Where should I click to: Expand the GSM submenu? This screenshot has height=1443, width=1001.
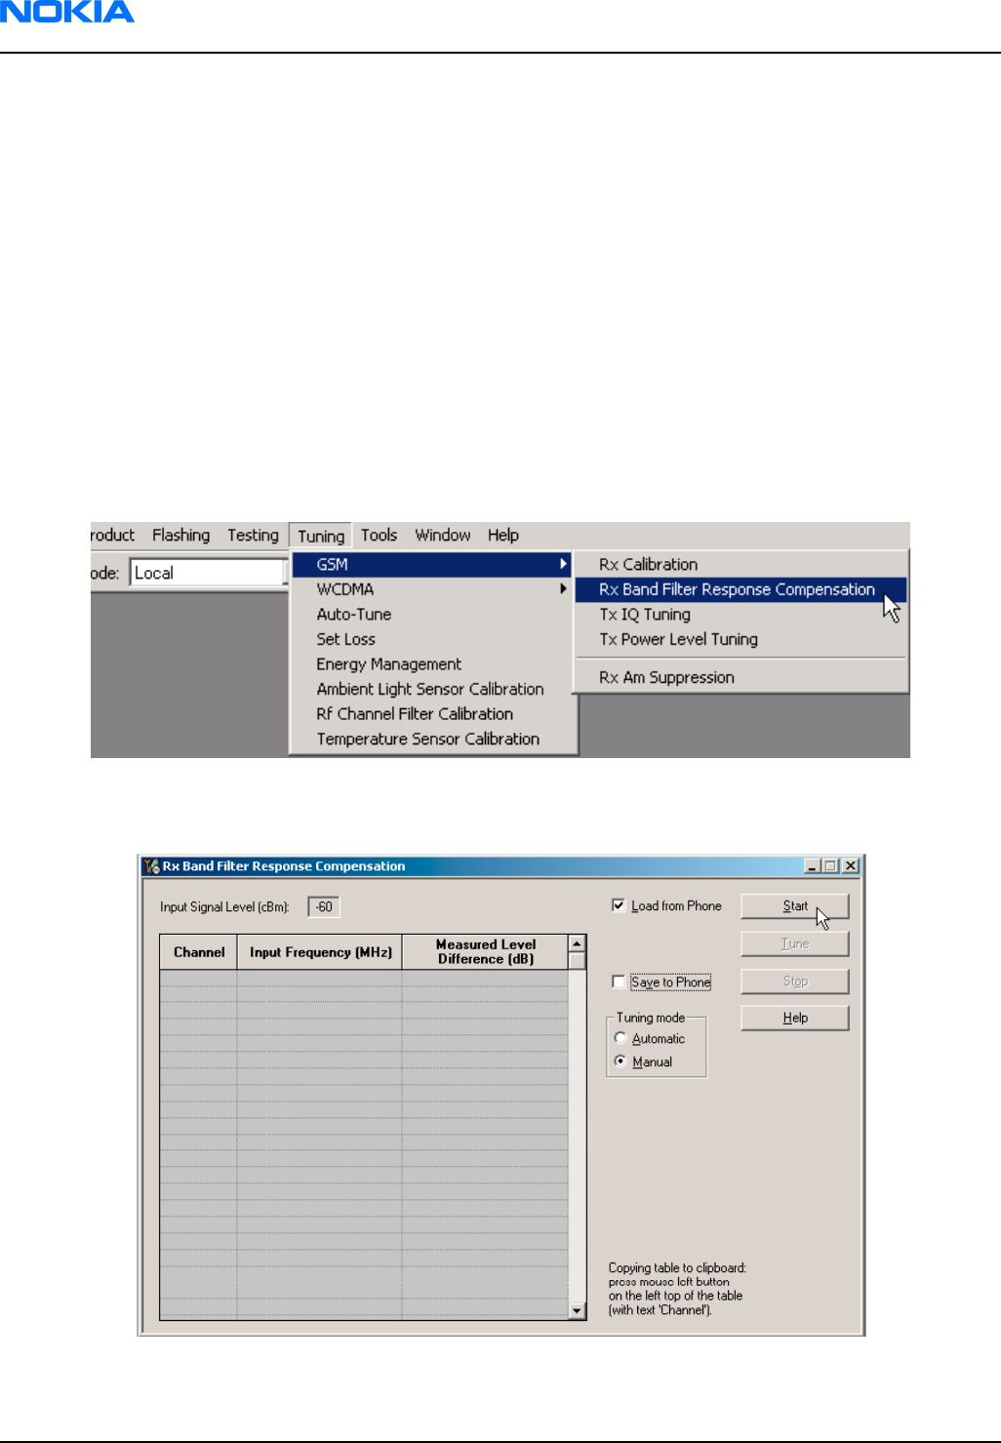[x=432, y=564]
